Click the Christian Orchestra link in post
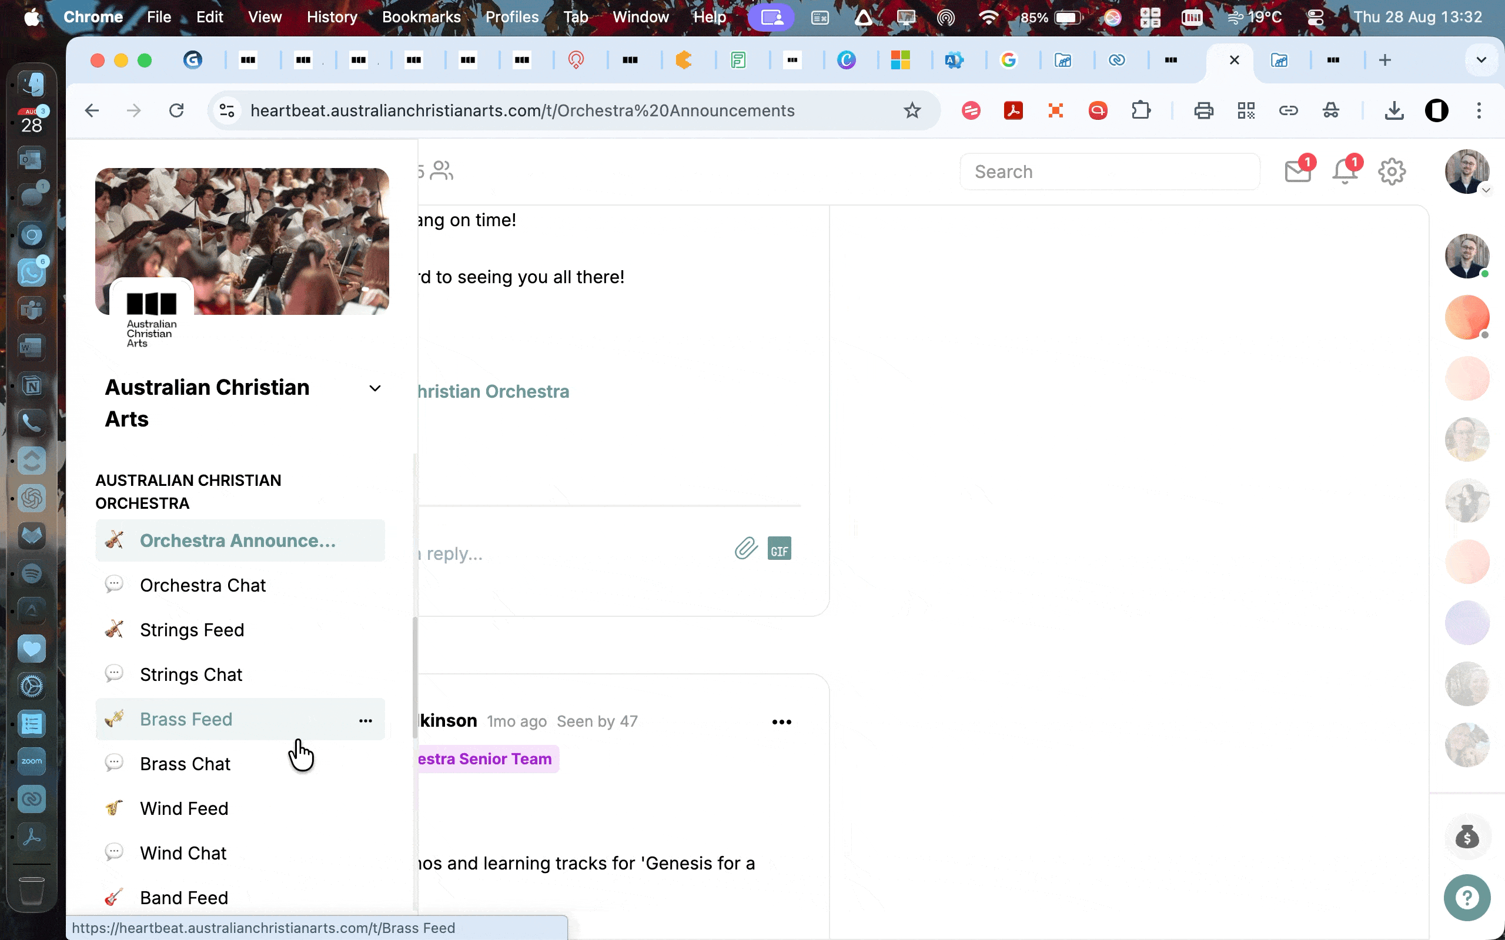The height and width of the screenshot is (940, 1505). (493, 392)
